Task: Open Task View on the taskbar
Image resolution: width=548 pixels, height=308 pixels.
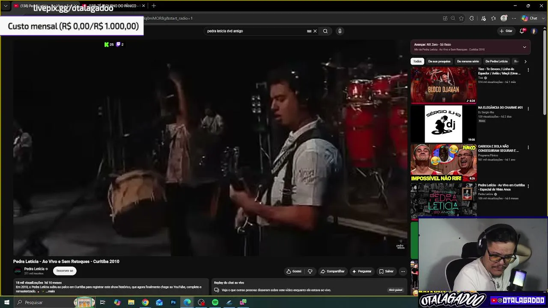Action: (103, 302)
